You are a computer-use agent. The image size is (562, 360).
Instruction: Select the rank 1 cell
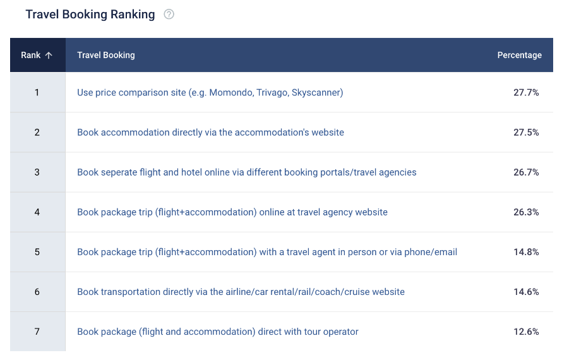pyautogui.click(x=38, y=92)
